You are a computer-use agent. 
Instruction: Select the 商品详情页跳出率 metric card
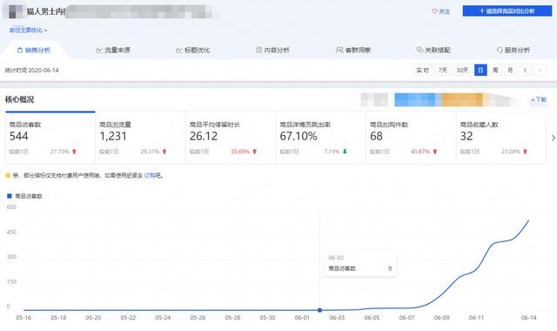(x=321, y=138)
